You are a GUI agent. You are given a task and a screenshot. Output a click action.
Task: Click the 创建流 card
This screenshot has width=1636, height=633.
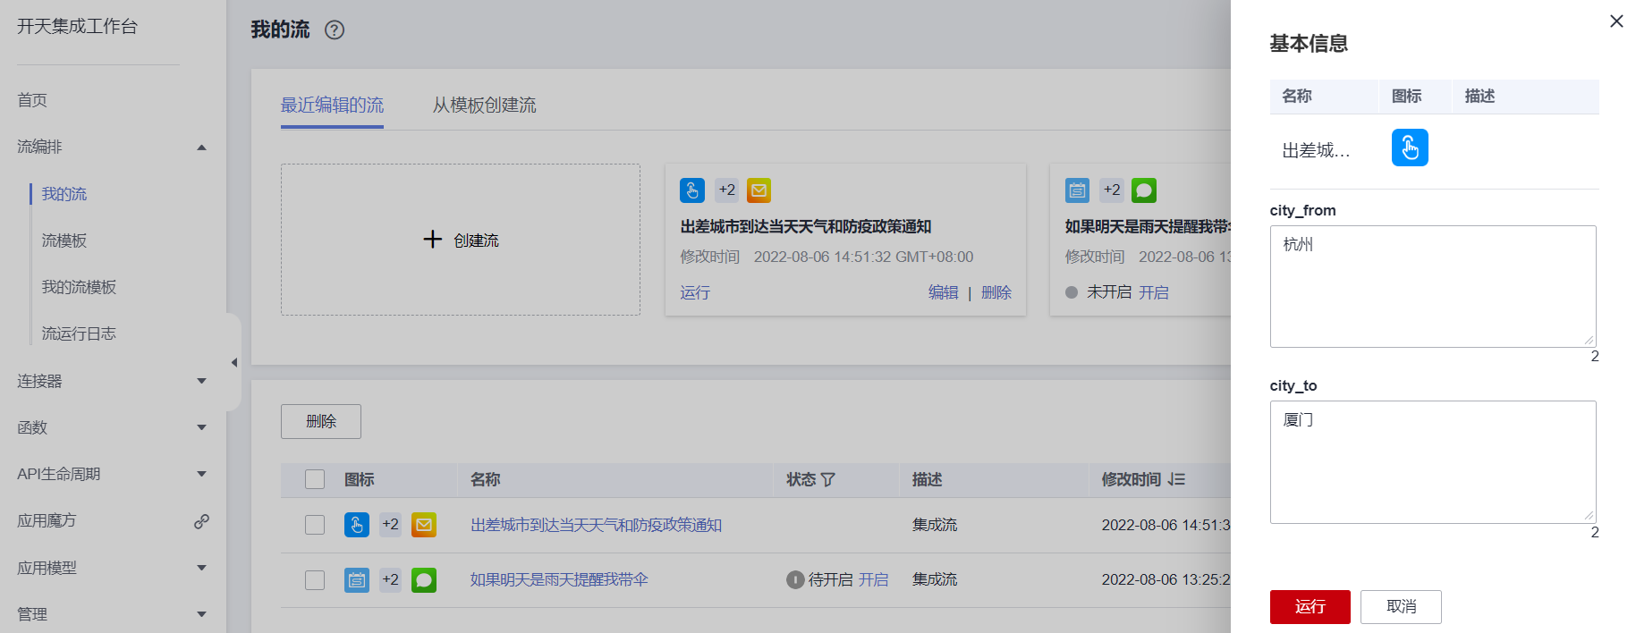coord(461,240)
